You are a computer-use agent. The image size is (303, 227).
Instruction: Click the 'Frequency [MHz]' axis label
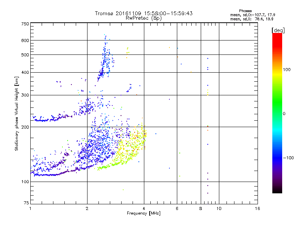144,213
